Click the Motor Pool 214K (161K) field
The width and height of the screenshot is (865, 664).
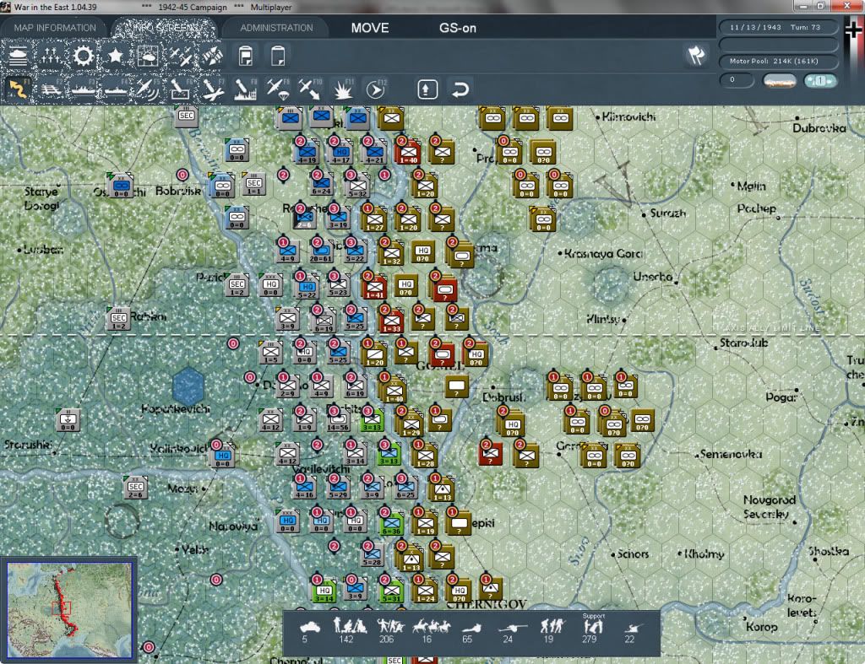[778, 61]
